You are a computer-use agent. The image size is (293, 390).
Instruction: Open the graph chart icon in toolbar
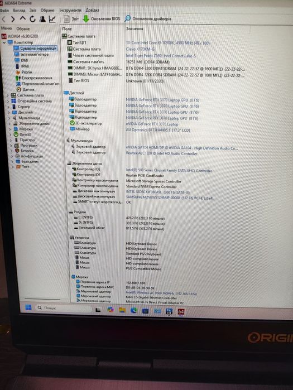pos(52,19)
